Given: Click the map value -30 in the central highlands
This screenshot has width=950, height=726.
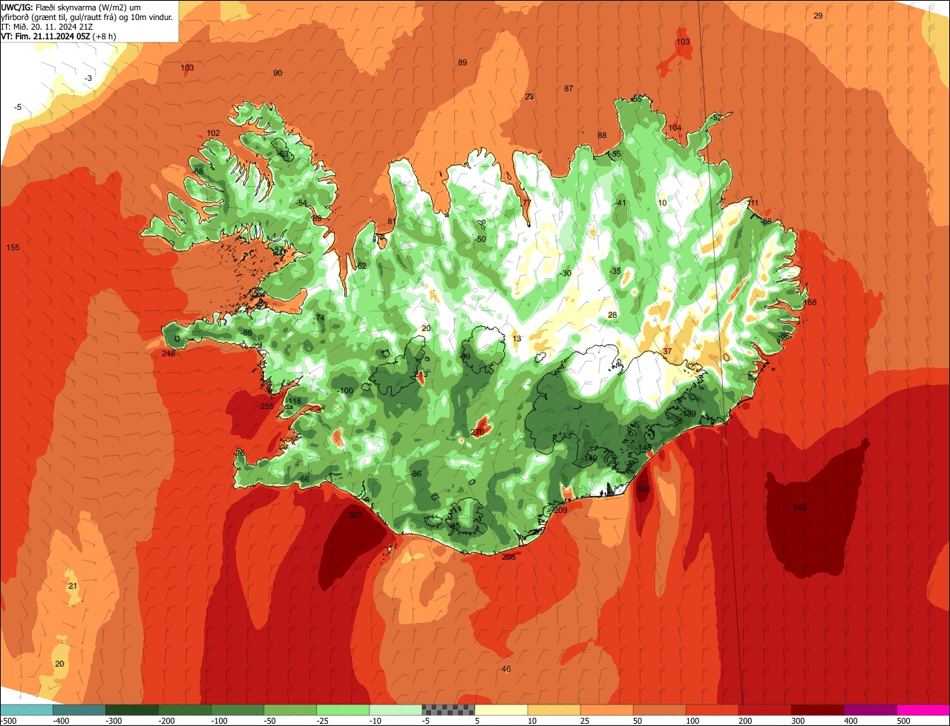Looking at the screenshot, I should point(566,273).
